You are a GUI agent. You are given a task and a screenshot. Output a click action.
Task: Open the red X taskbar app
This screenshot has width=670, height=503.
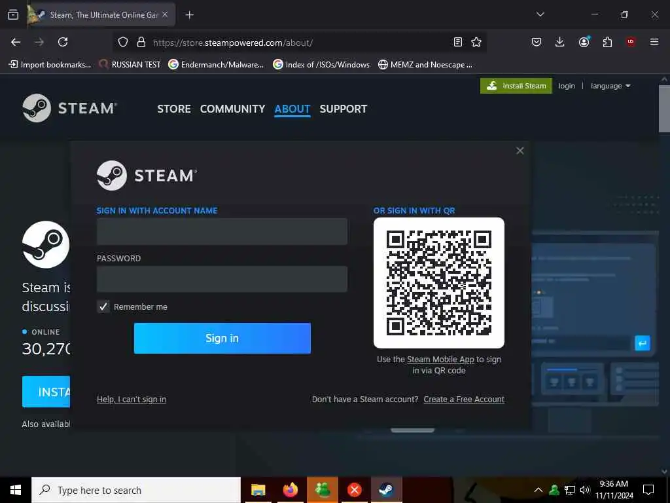(354, 490)
